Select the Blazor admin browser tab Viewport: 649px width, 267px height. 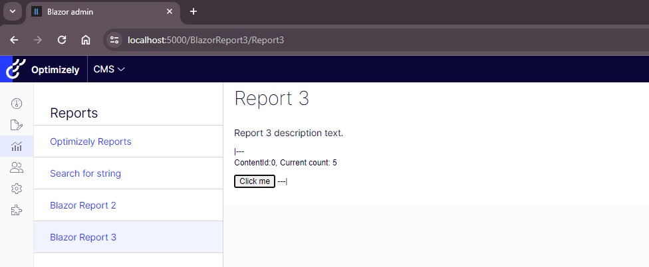(102, 11)
